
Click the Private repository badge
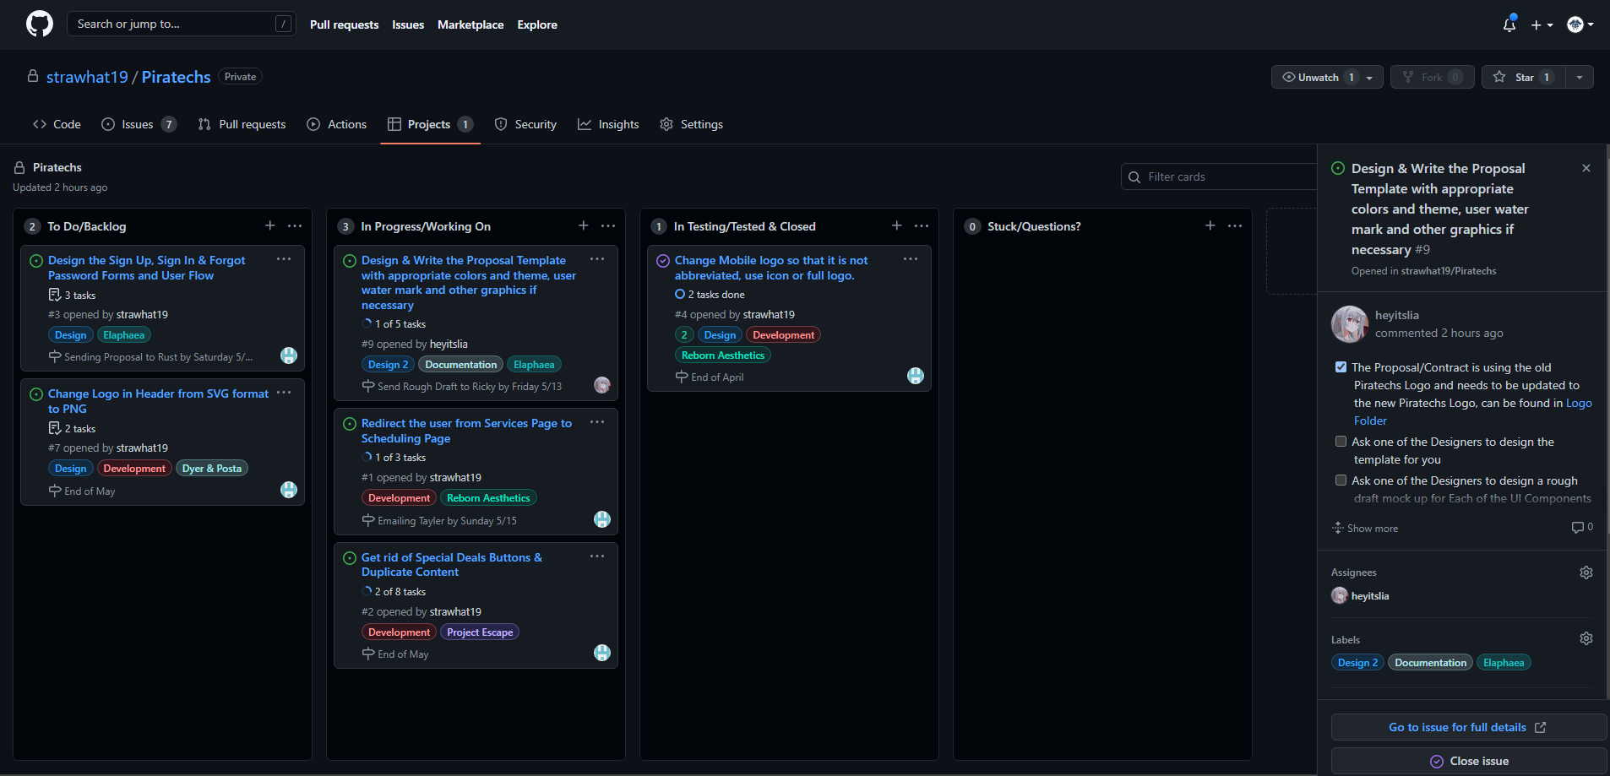240,77
